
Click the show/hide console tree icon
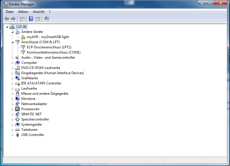point(22,19)
